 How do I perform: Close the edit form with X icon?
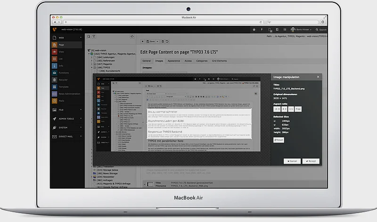(142, 41)
